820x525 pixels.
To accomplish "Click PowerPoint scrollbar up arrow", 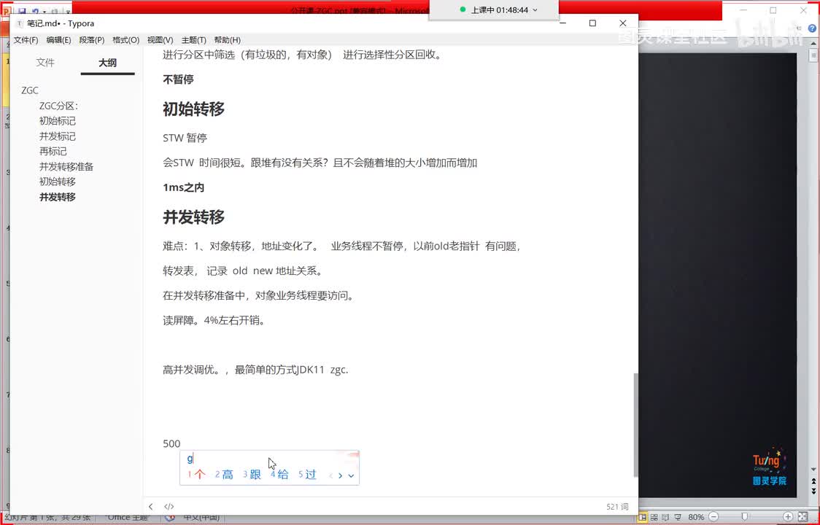I will (x=813, y=44).
